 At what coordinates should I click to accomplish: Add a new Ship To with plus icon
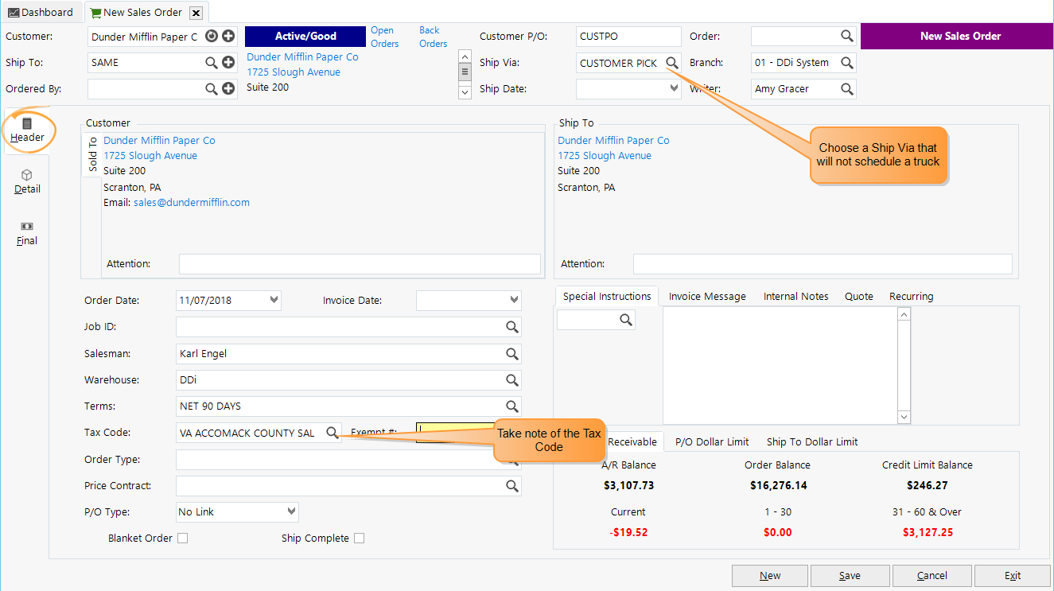point(228,62)
